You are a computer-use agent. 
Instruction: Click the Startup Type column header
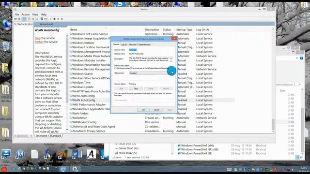[184, 29]
